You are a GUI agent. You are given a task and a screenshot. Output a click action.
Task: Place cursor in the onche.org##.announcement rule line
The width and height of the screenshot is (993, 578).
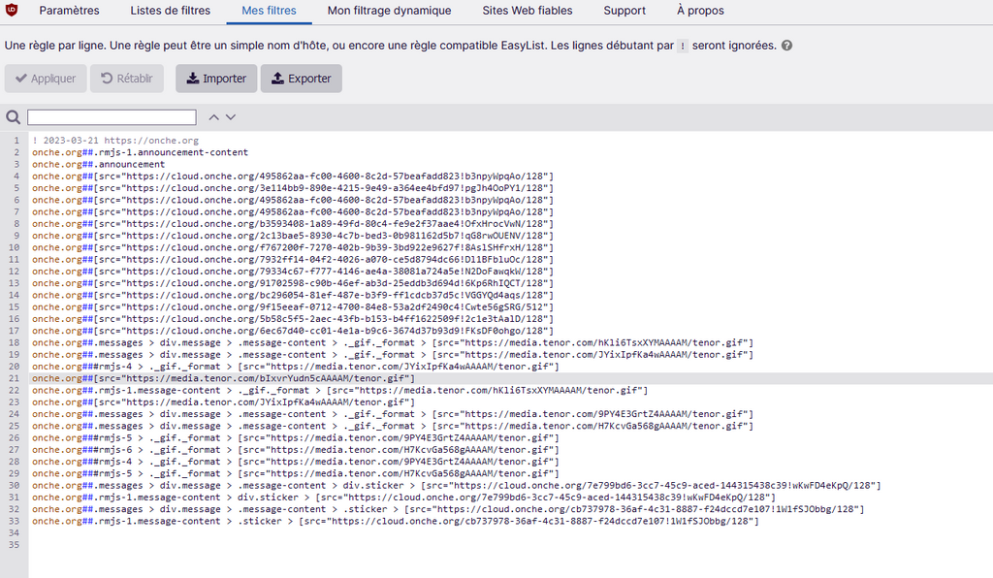(x=98, y=164)
